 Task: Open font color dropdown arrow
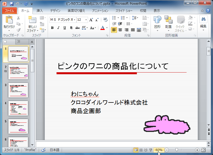(107, 28)
